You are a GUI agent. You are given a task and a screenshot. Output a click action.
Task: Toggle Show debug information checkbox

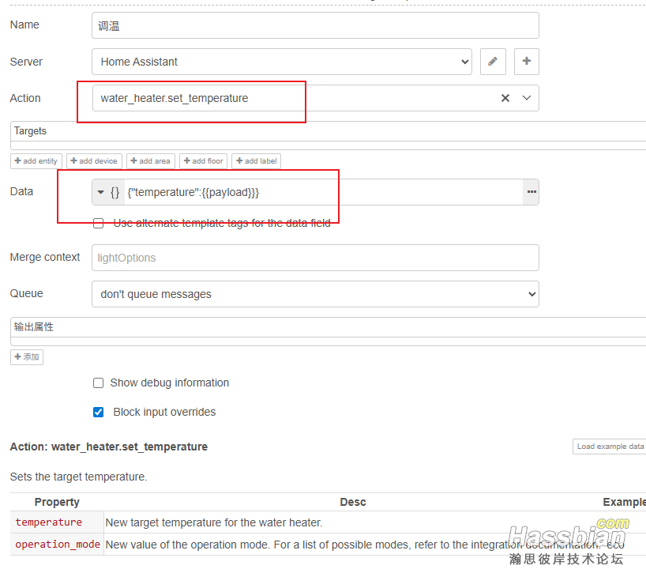tap(99, 383)
